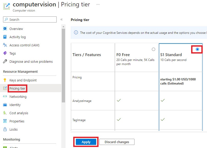Click the Activity log icon
The width and height of the screenshot is (207, 148).
(x=5, y=37)
